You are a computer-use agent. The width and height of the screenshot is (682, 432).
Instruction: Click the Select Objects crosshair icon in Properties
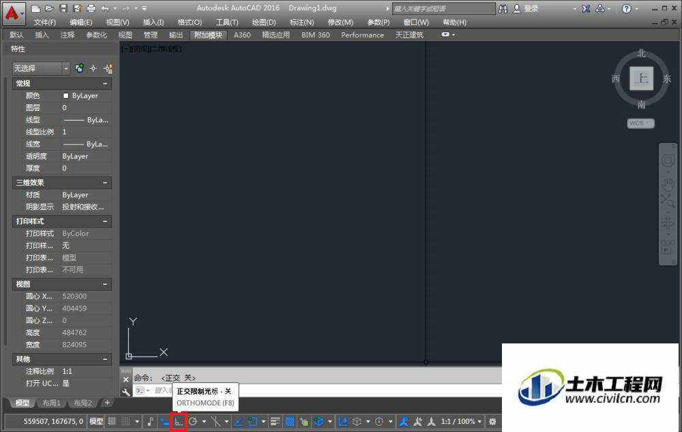pos(93,68)
